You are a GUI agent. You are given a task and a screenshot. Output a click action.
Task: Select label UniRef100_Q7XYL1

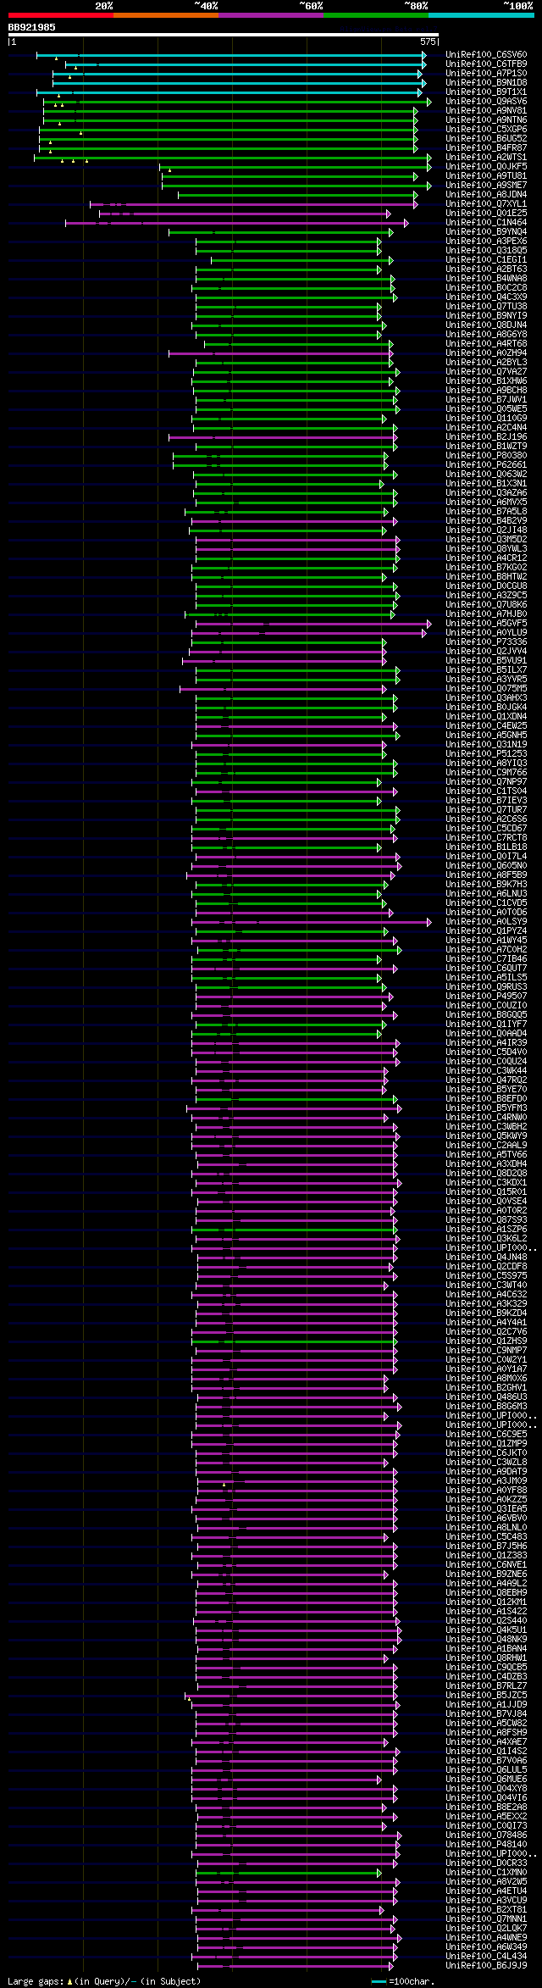point(486,204)
